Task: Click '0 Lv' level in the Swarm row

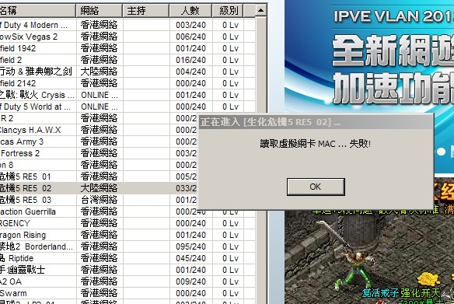Action: (x=230, y=293)
